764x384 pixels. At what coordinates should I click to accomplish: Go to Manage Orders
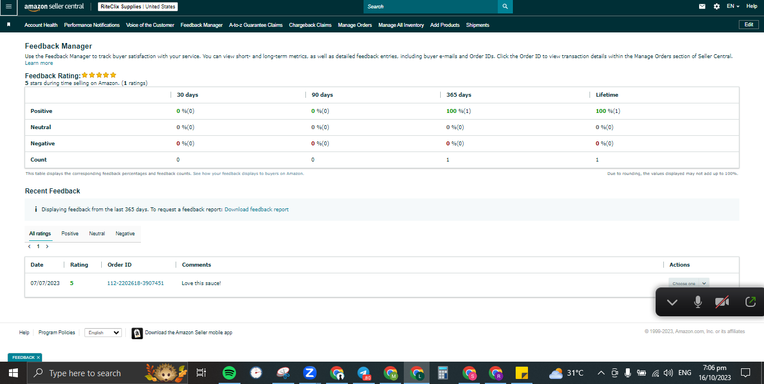click(355, 25)
